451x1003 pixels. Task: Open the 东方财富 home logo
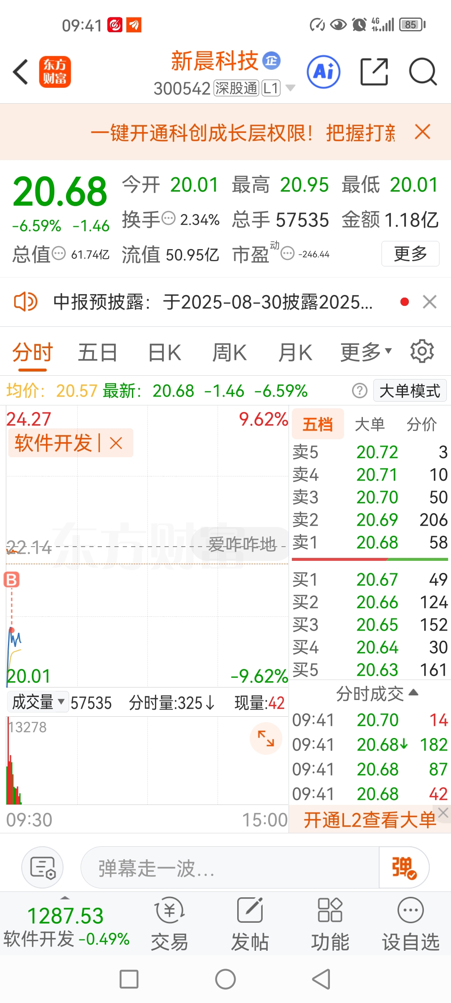click(x=55, y=72)
